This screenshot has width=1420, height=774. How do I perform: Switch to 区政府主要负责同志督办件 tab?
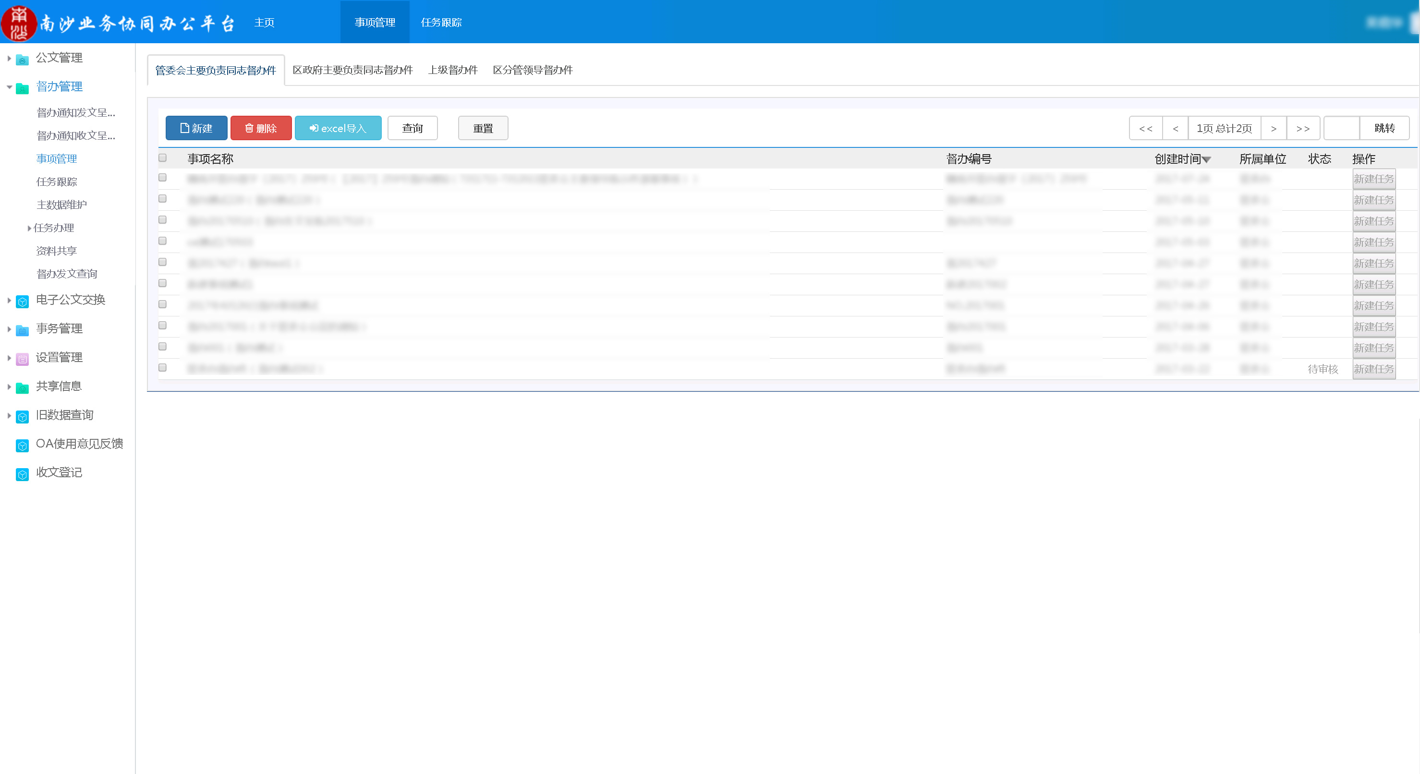click(x=352, y=70)
